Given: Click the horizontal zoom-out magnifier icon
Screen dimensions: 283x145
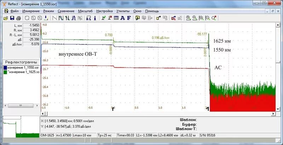Looking at the screenshot, I should click(208, 18).
